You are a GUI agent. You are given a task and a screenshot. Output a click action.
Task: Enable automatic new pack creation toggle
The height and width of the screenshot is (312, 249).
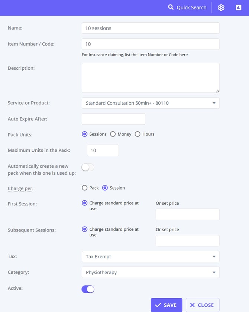coord(88,167)
